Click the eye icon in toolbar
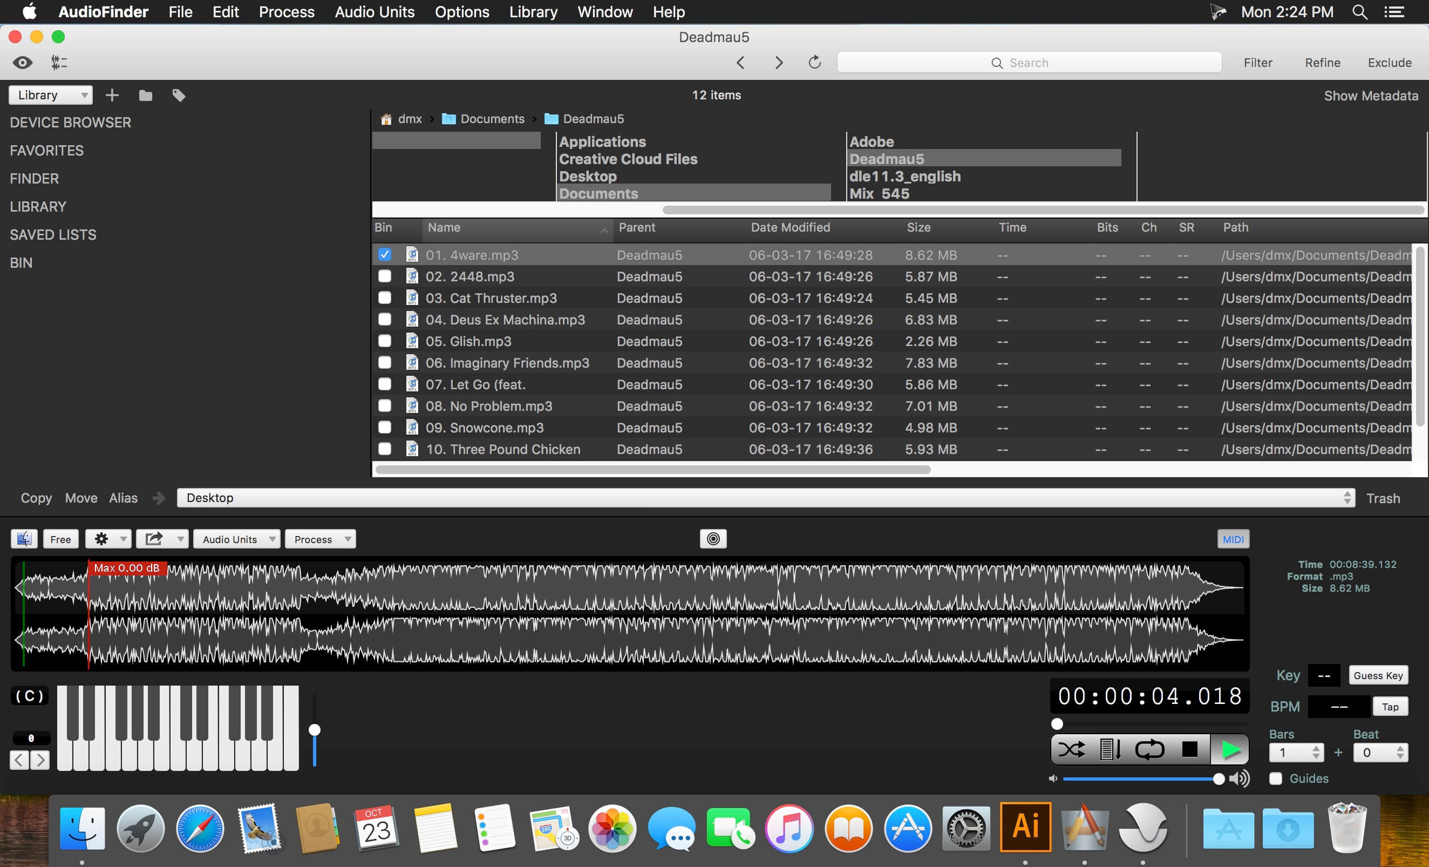This screenshot has width=1429, height=867. click(23, 63)
